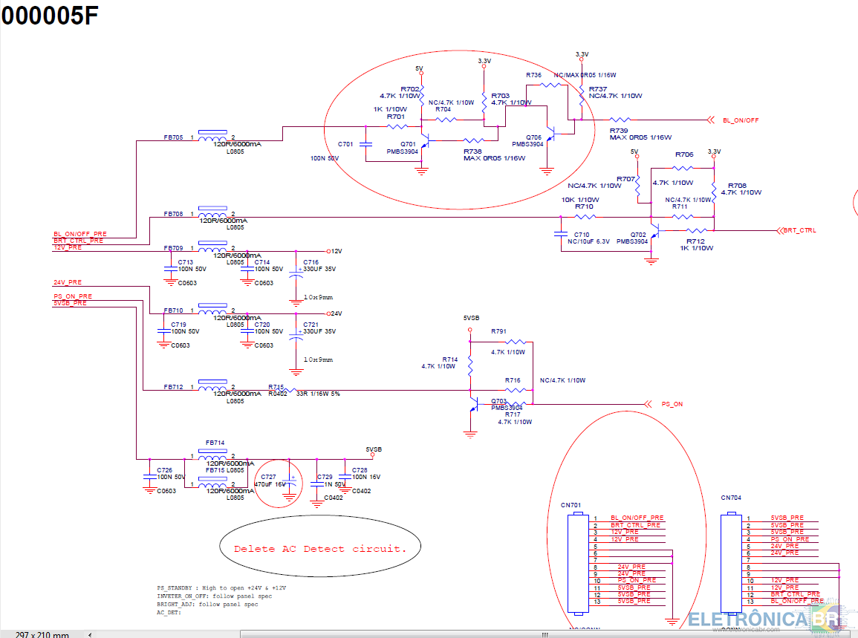
Task: Click the 24V_PRE net label at left edge
Action: click(x=68, y=282)
